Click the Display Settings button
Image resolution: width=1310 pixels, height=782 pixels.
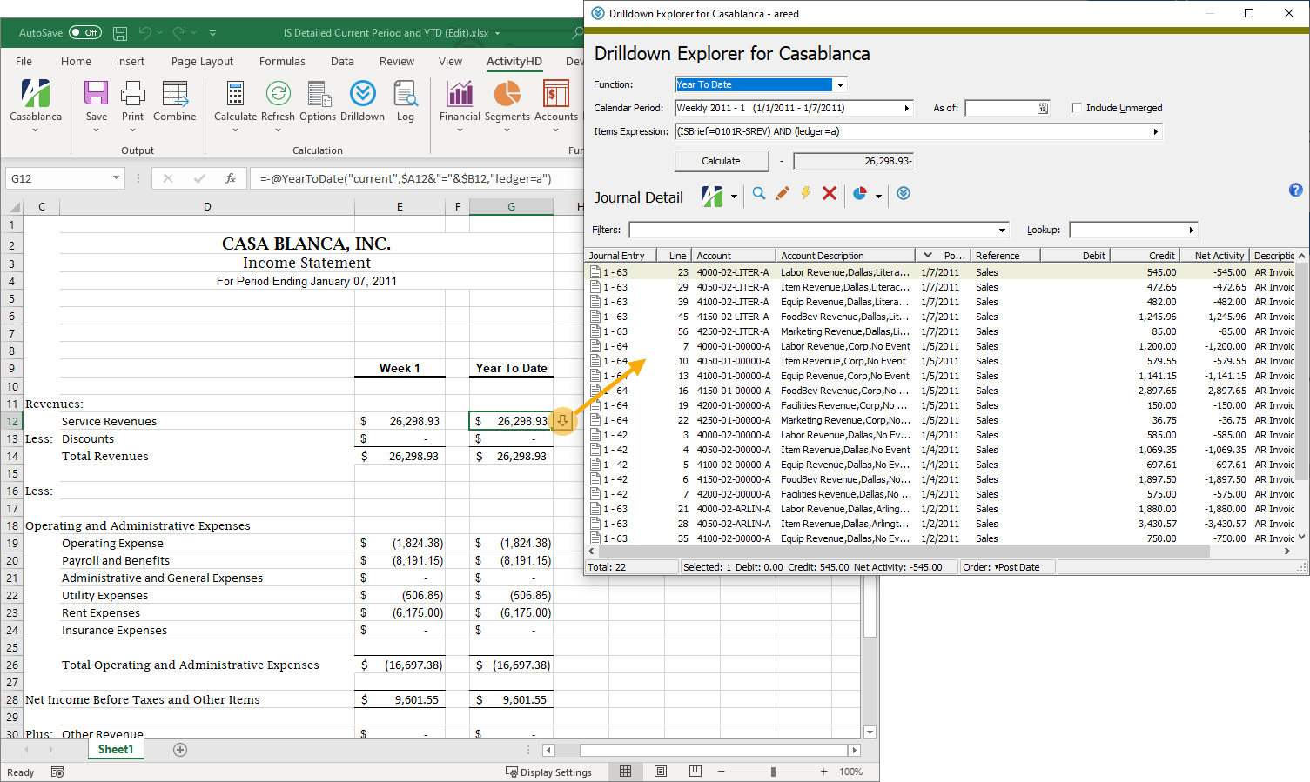(549, 772)
